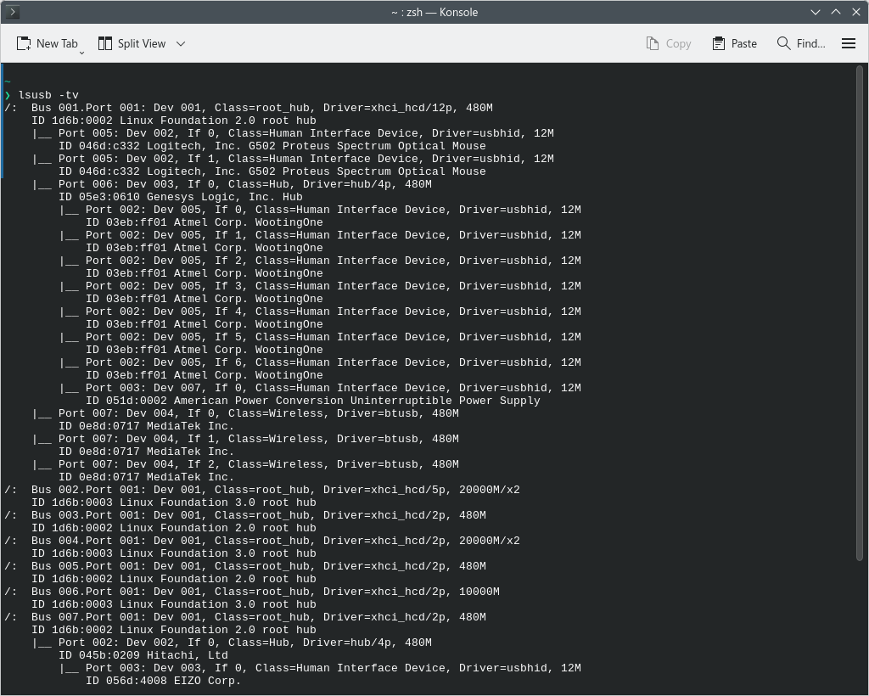Click the Bus 007 root_hub line
This screenshot has width=869, height=696.
245,617
